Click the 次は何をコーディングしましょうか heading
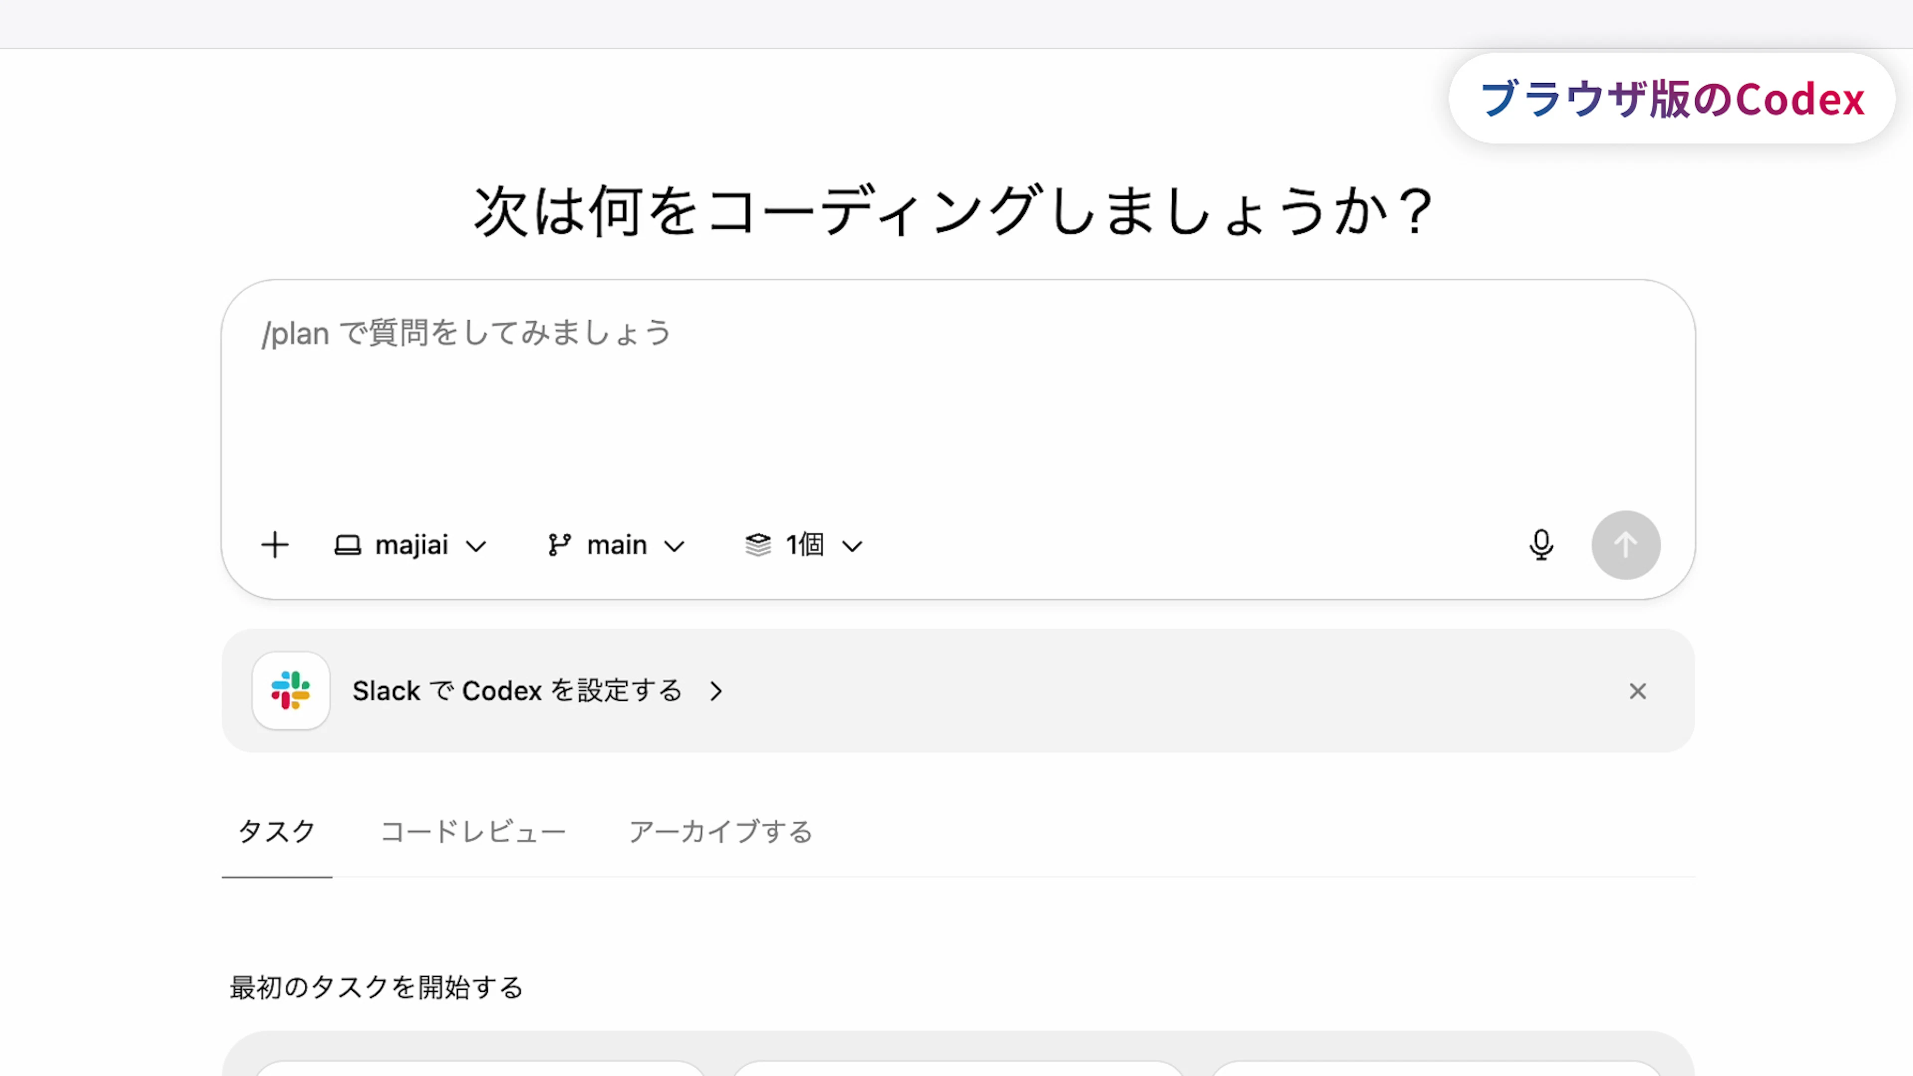The image size is (1913, 1076). (x=955, y=212)
